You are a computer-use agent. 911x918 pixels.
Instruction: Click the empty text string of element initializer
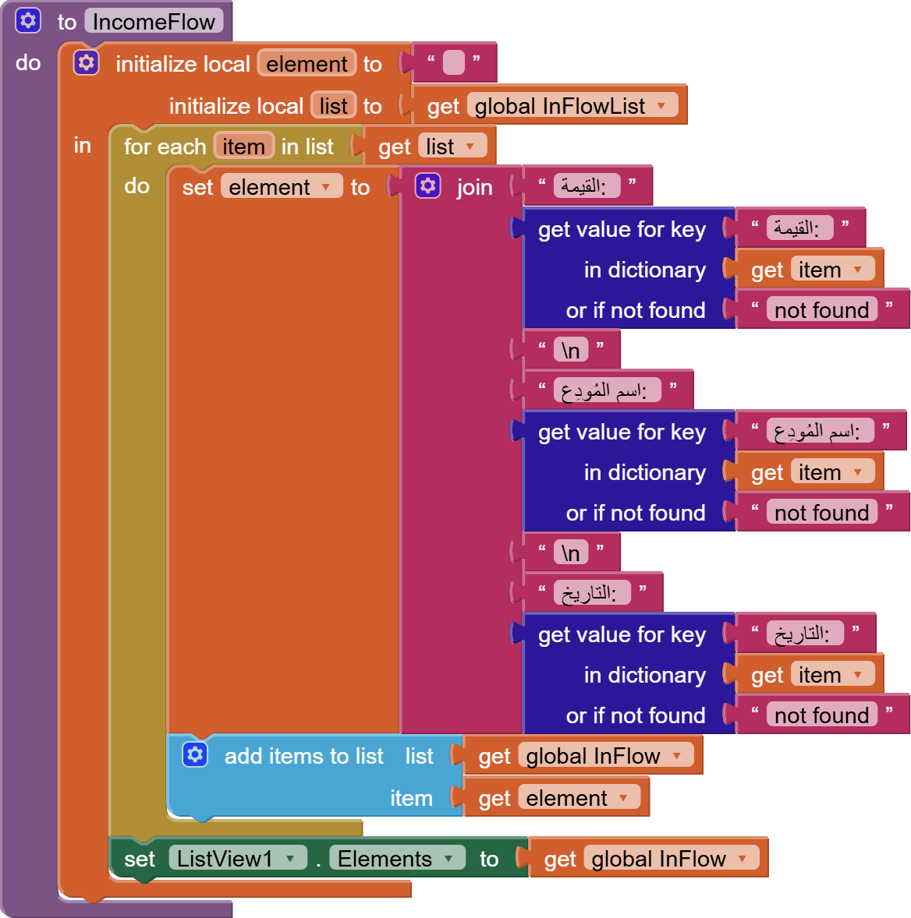click(x=453, y=63)
